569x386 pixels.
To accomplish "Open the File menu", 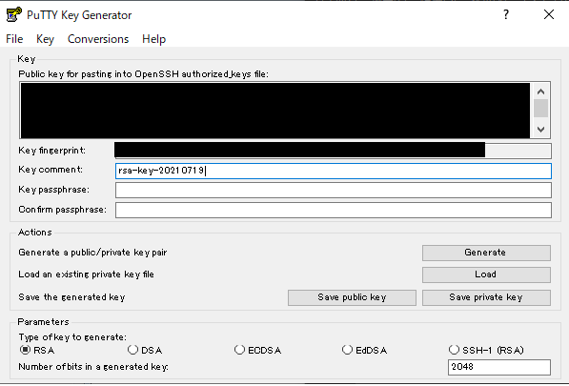I will click(x=14, y=39).
